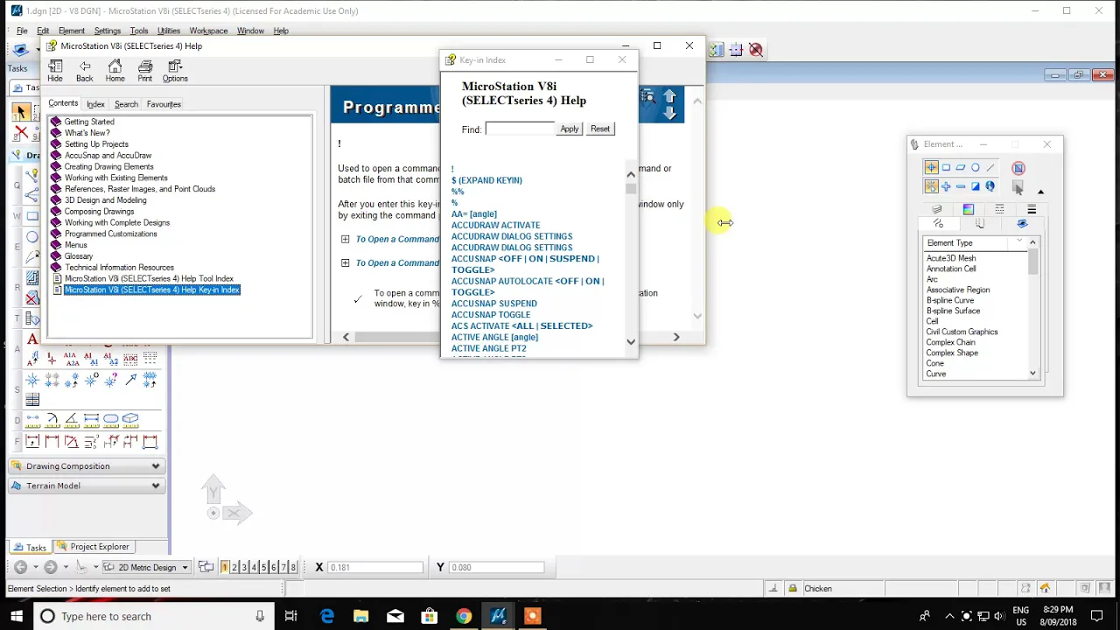This screenshot has height=630, width=1120.
Task: Collapse Element Selection extended settings arrow
Action: click(x=1040, y=192)
